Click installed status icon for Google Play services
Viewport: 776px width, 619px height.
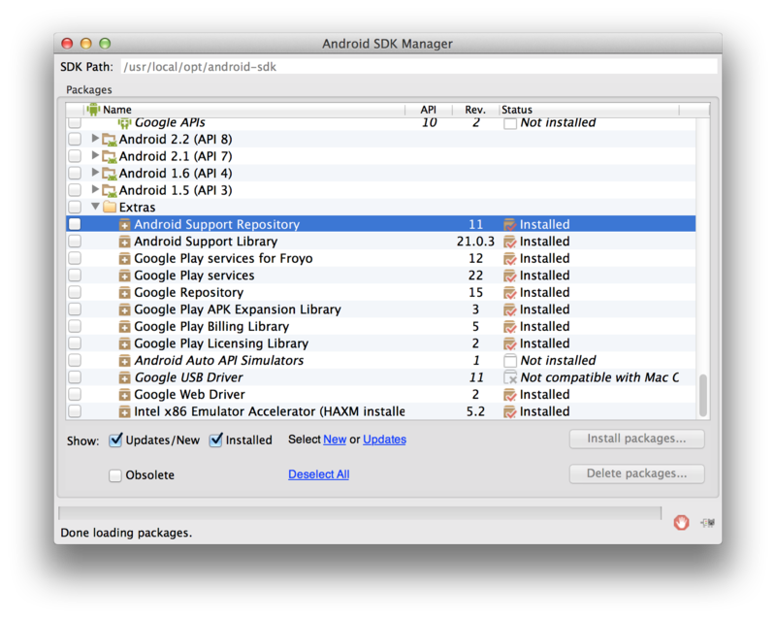tap(509, 276)
